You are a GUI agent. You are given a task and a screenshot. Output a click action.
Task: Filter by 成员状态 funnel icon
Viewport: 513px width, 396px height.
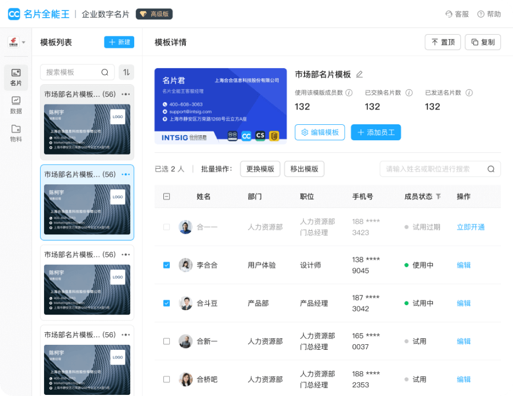[438, 196]
